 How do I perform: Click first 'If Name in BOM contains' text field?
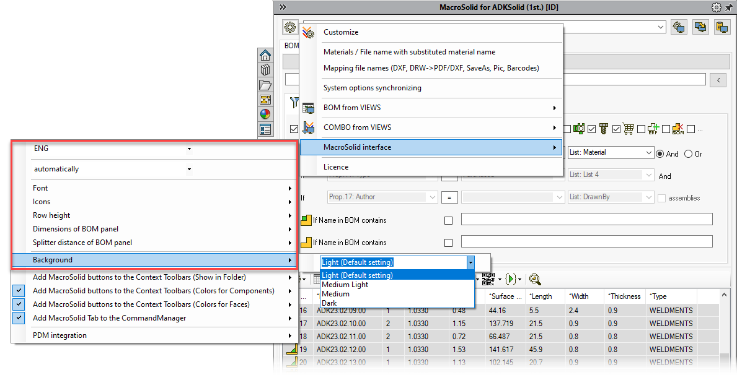click(586, 219)
